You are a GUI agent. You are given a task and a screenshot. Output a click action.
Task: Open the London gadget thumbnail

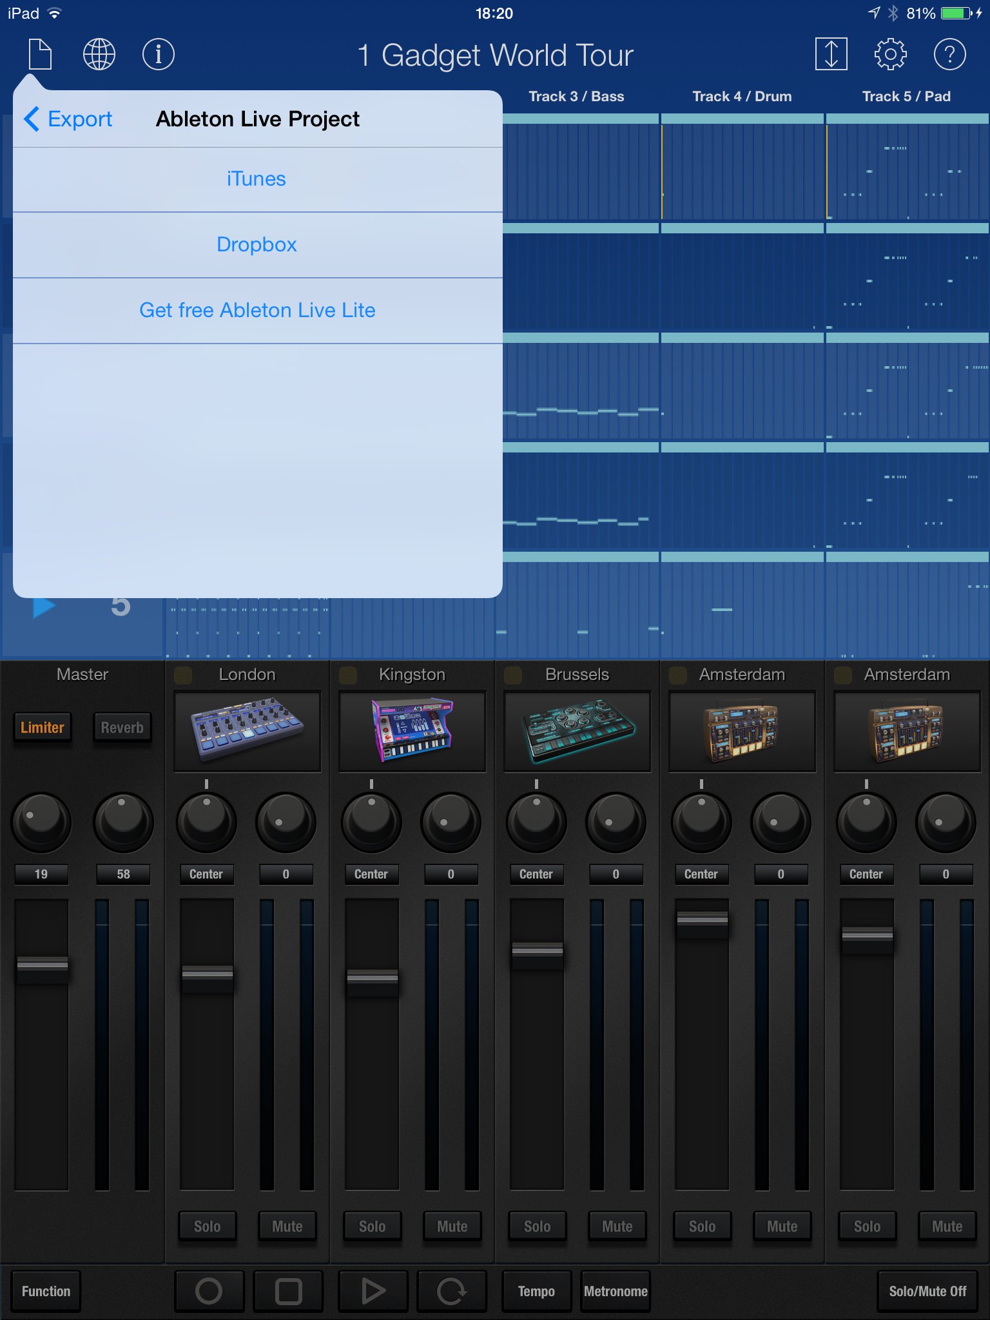(247, 731)
